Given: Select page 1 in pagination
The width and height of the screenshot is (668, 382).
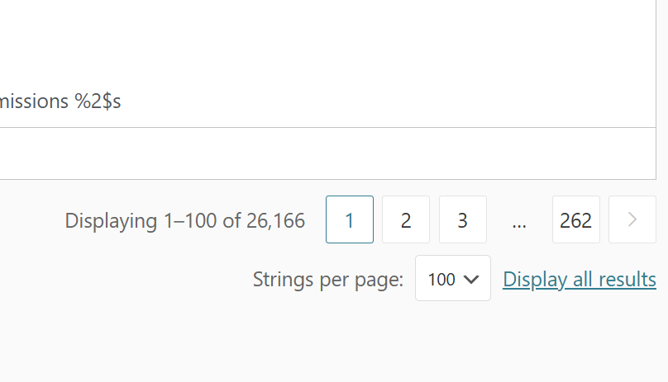Looking at the screenshot, I should coord(350,219).
